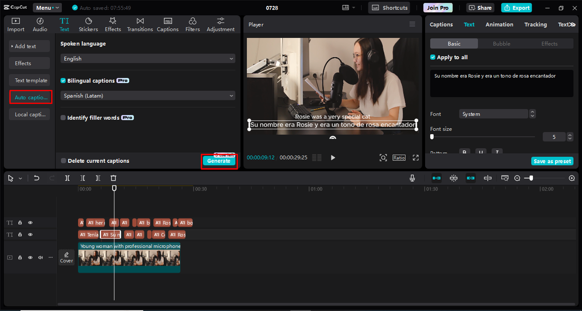
Task: Toggle clip linkage button
Action: (x=471, y=178)
